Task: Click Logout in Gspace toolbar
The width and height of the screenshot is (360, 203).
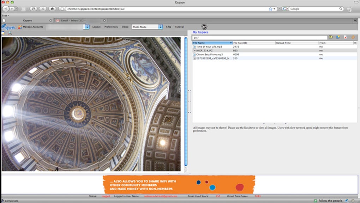Action: 96,27
